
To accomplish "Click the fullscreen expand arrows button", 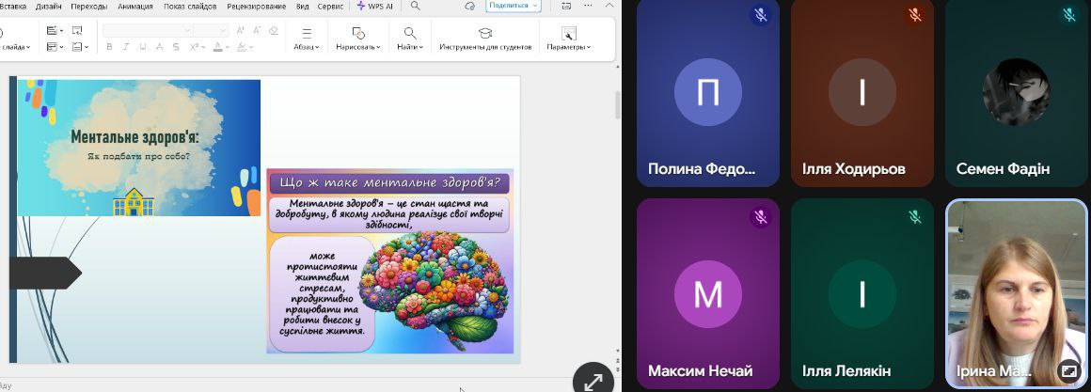I will (593, 381).
